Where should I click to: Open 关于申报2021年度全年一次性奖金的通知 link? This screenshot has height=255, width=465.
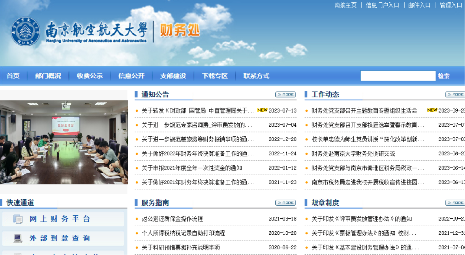tap(192, 168)
